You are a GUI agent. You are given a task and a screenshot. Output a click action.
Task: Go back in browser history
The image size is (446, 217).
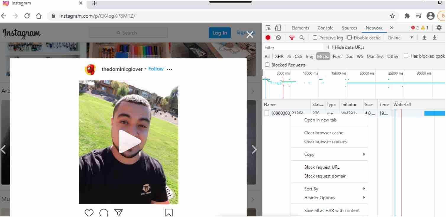click(x=4, y=16)
